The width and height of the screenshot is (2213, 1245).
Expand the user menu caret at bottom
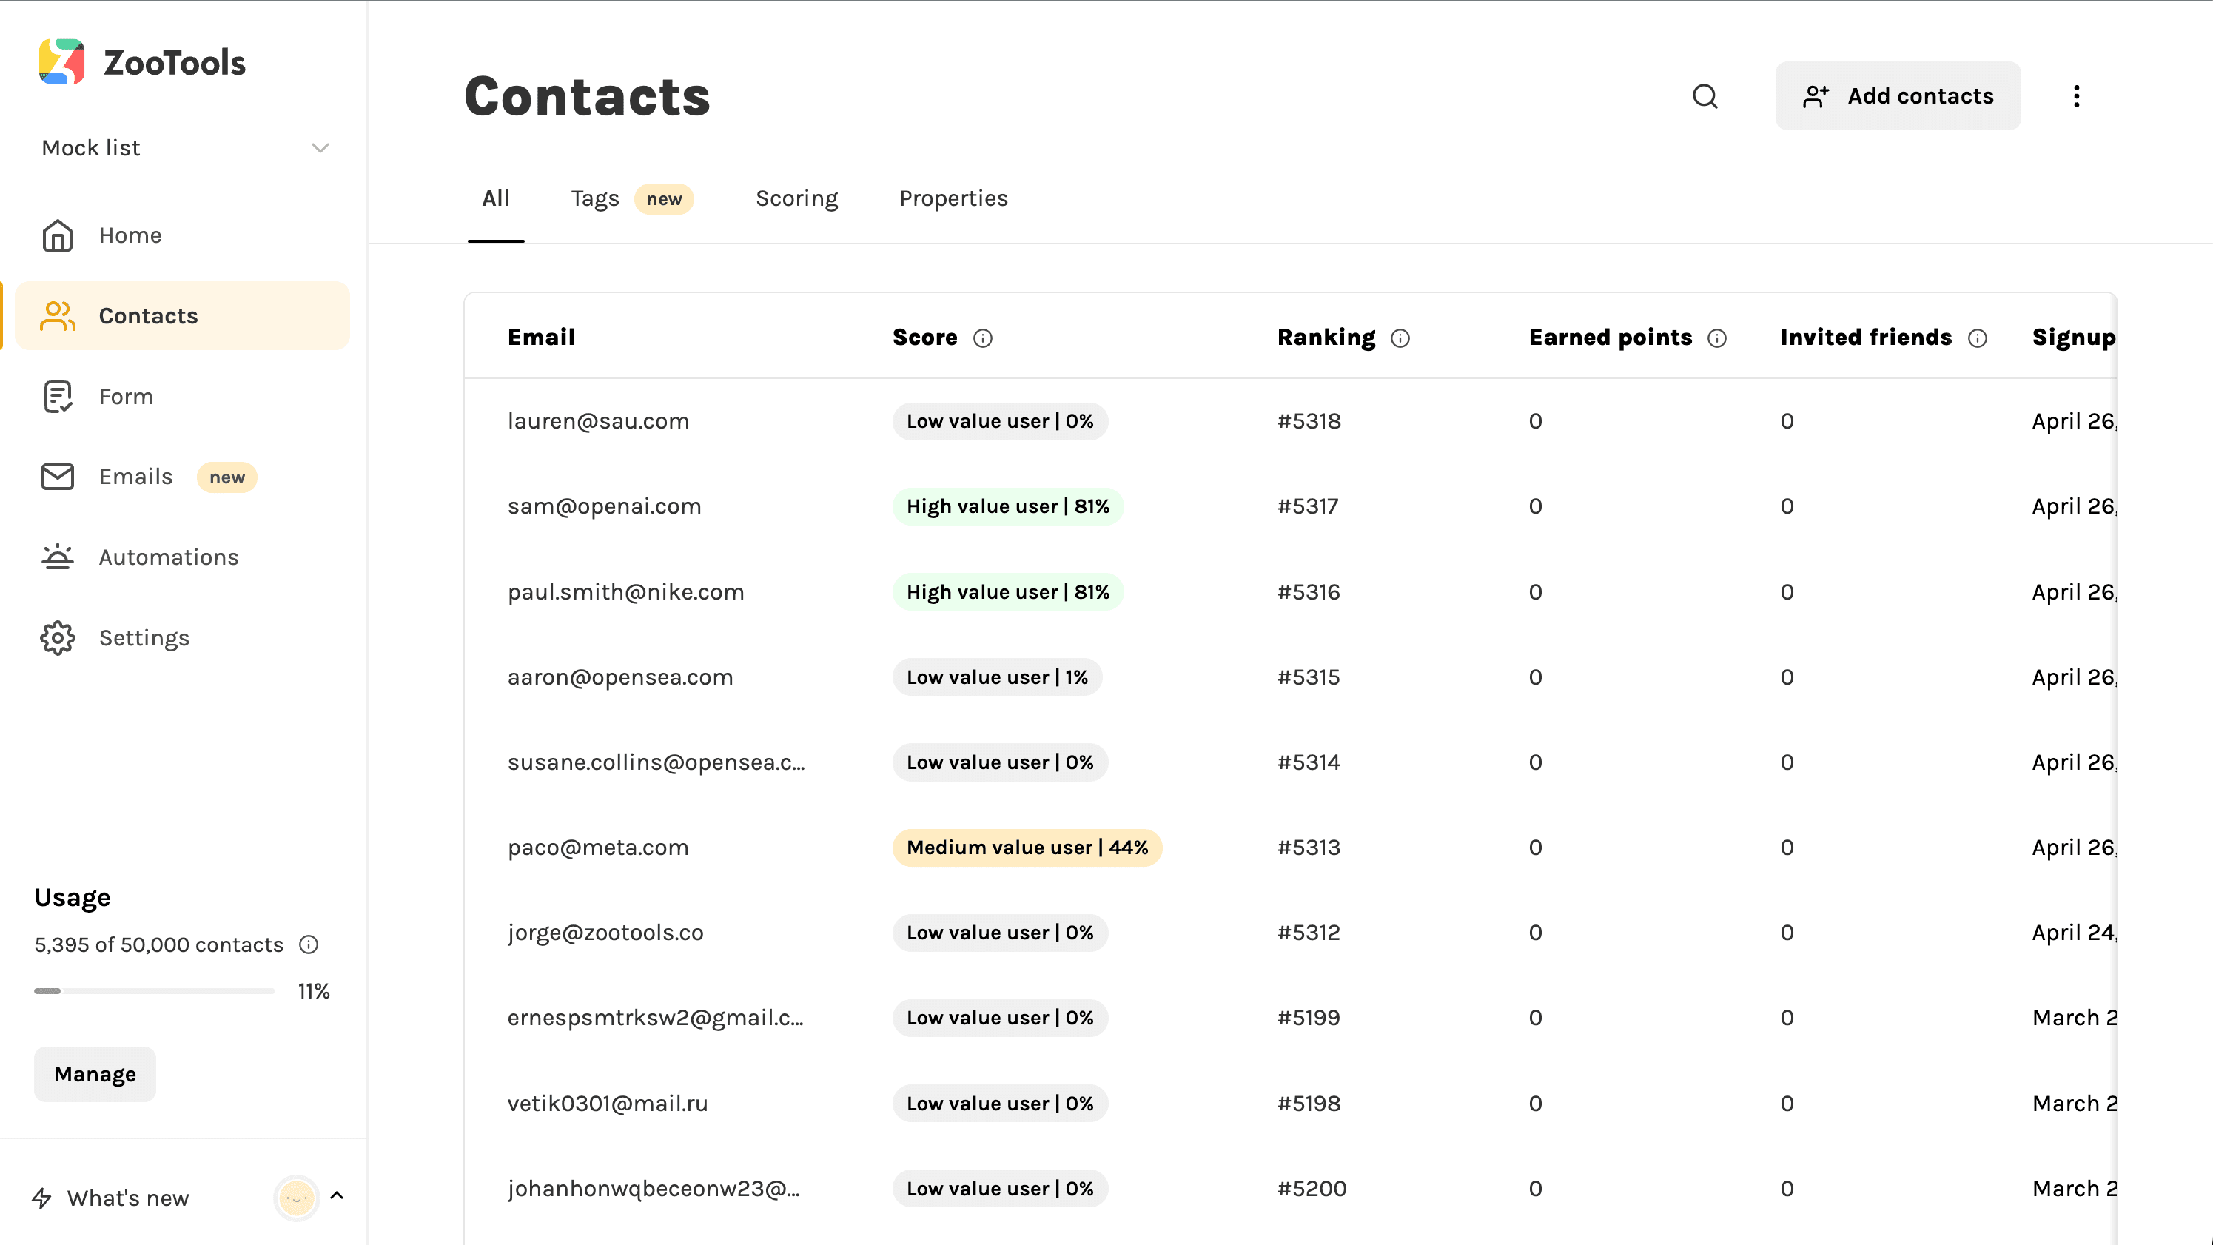[x=337, y=1196]
